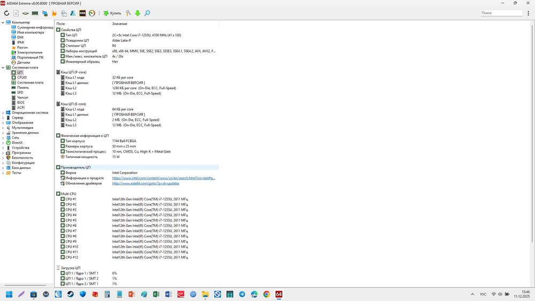Screen dimensions: 535x301
Task: Open Google Chrome from taskbar
Action: tap(266, 294)
